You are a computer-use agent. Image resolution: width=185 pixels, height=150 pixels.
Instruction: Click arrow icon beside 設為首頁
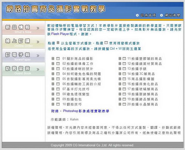137,15
